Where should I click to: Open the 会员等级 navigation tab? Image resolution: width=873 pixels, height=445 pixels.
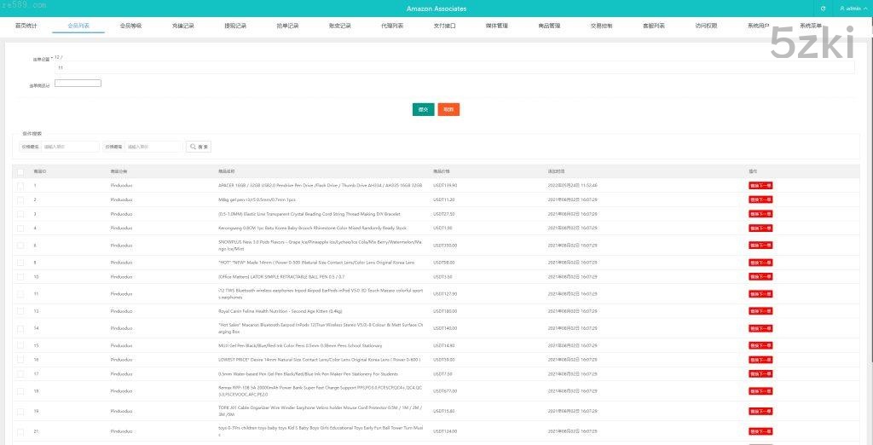(130, 26)
